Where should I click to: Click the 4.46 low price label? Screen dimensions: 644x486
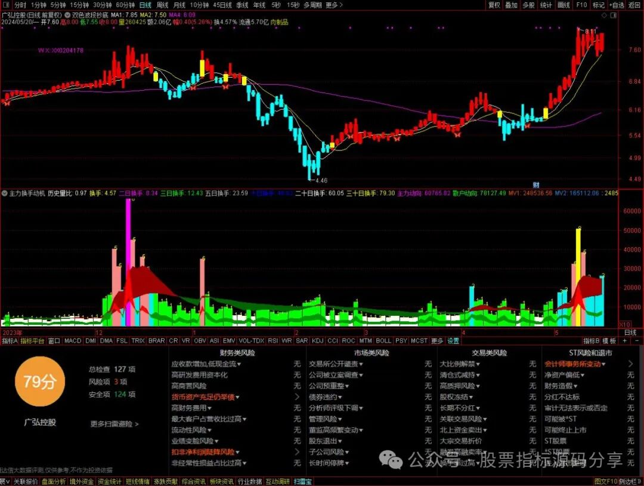[321, 180]
